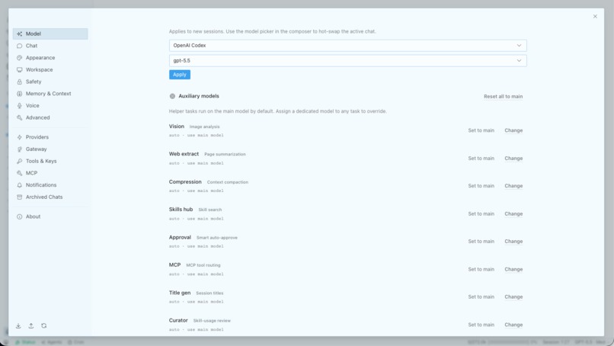Set Web extract to main
Viewport: 614px width, 346px height.
(481, 159)
